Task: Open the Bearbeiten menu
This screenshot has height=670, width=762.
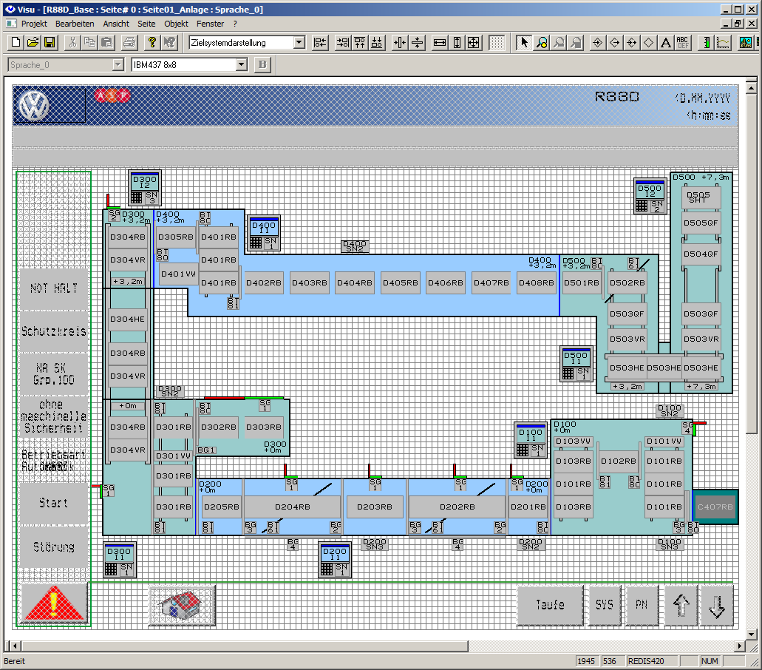Action: 75,24
